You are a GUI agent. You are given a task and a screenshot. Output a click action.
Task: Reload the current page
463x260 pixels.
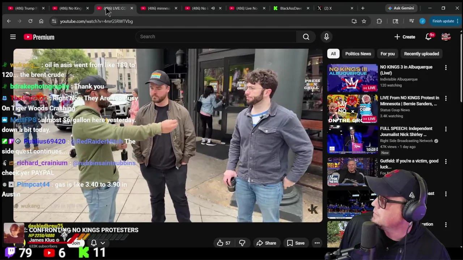[x=30, y=21]
